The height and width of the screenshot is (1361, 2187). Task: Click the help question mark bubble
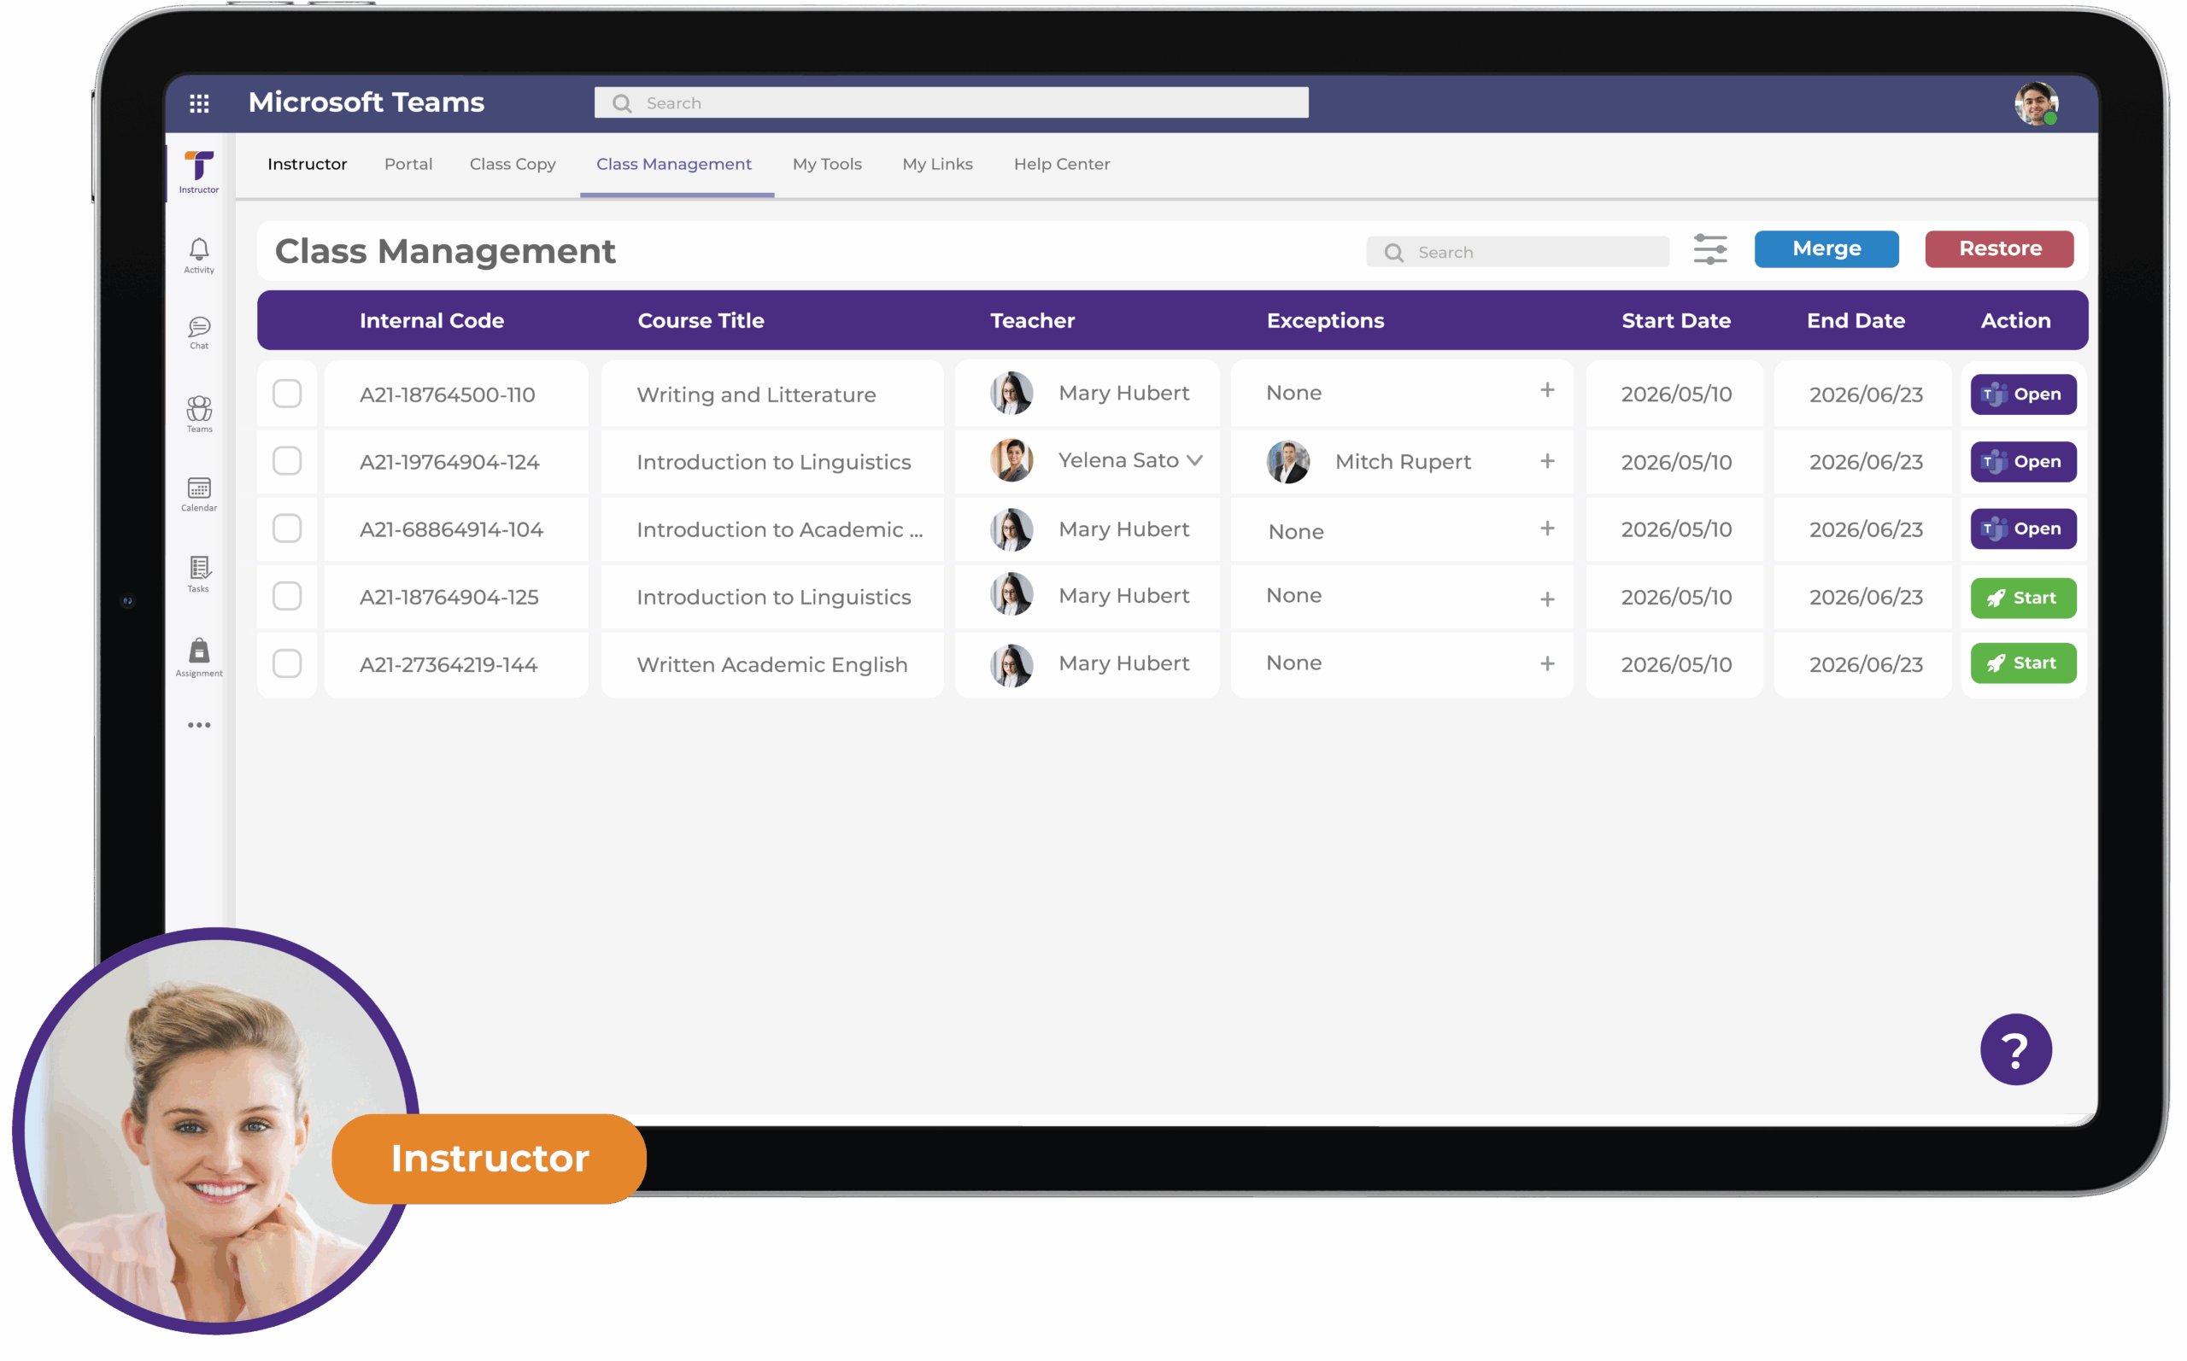[2016, 1048]
